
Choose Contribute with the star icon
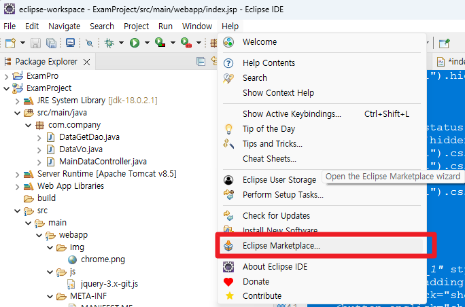[322, 296]
